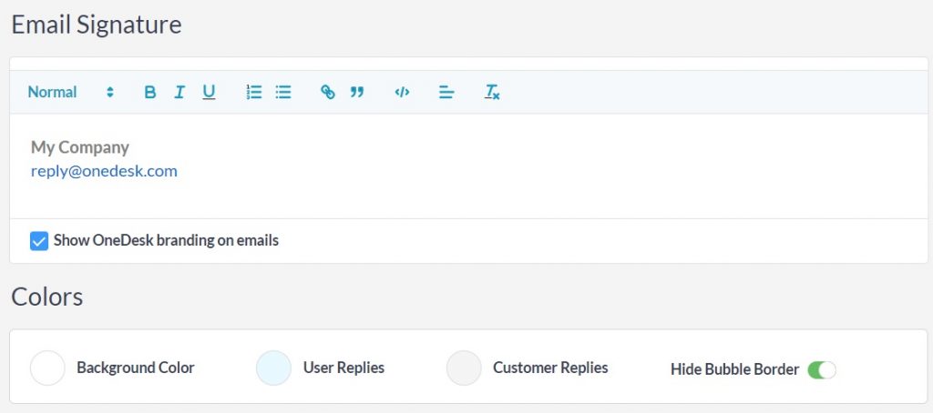Pick the Background Color swatch
Viewport: 933px width, 413px height.
point(47,368)
